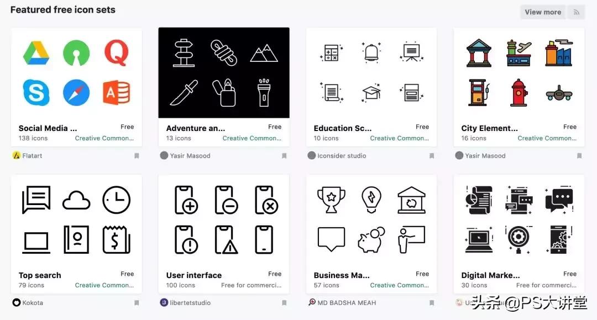Open the User interface set title
The width and height of the screenshot is (597, 320).
click(194, 275)
